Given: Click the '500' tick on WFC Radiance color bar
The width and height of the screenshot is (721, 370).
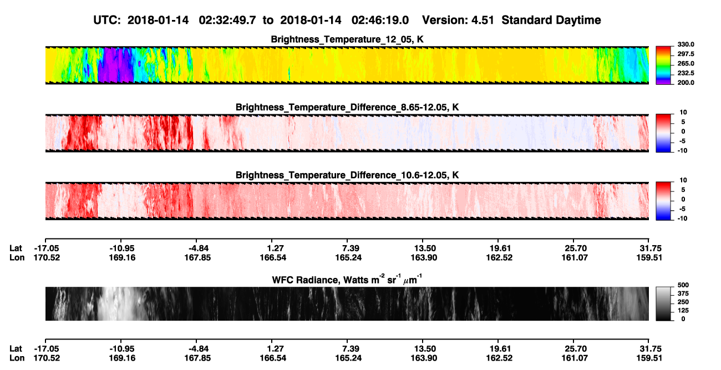Looking at the screenshot, I should click(x=684, y=285).
